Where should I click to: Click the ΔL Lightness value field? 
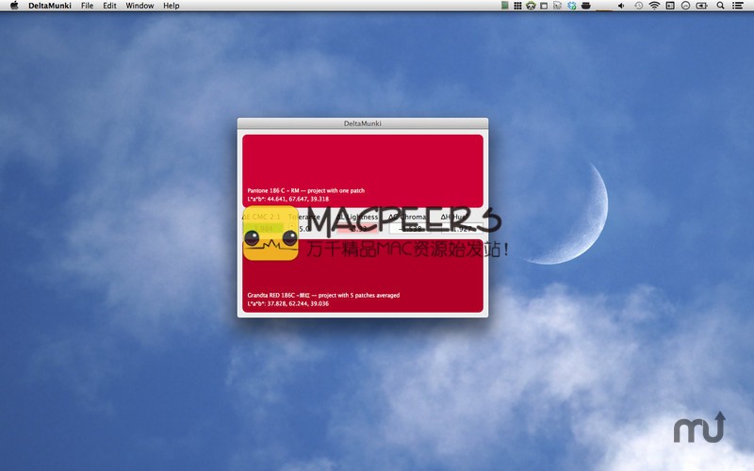358,229
